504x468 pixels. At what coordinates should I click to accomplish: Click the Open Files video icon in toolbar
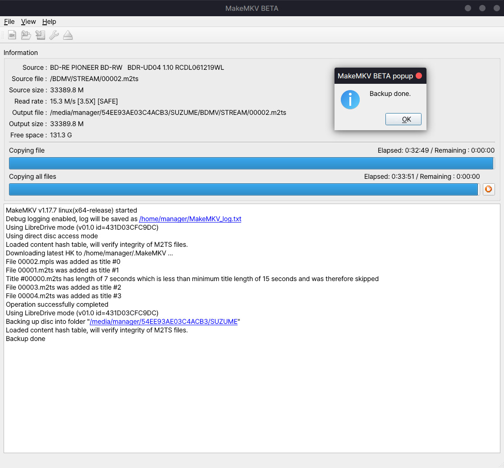point(12,35)
